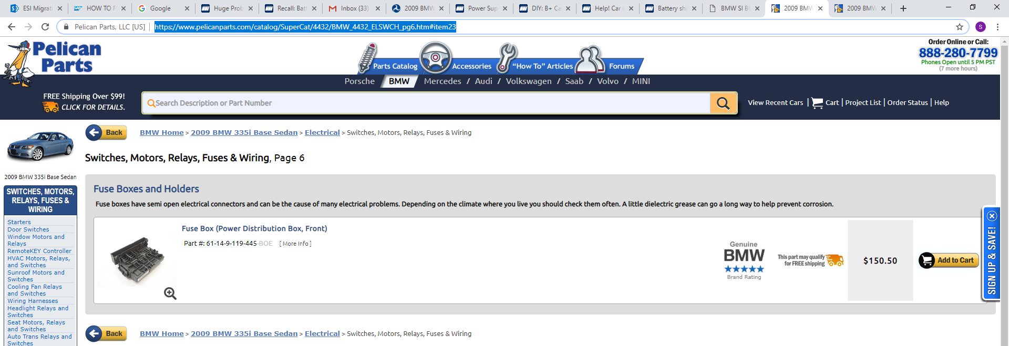Click View Recent Cars link

(x=776, y=103)
